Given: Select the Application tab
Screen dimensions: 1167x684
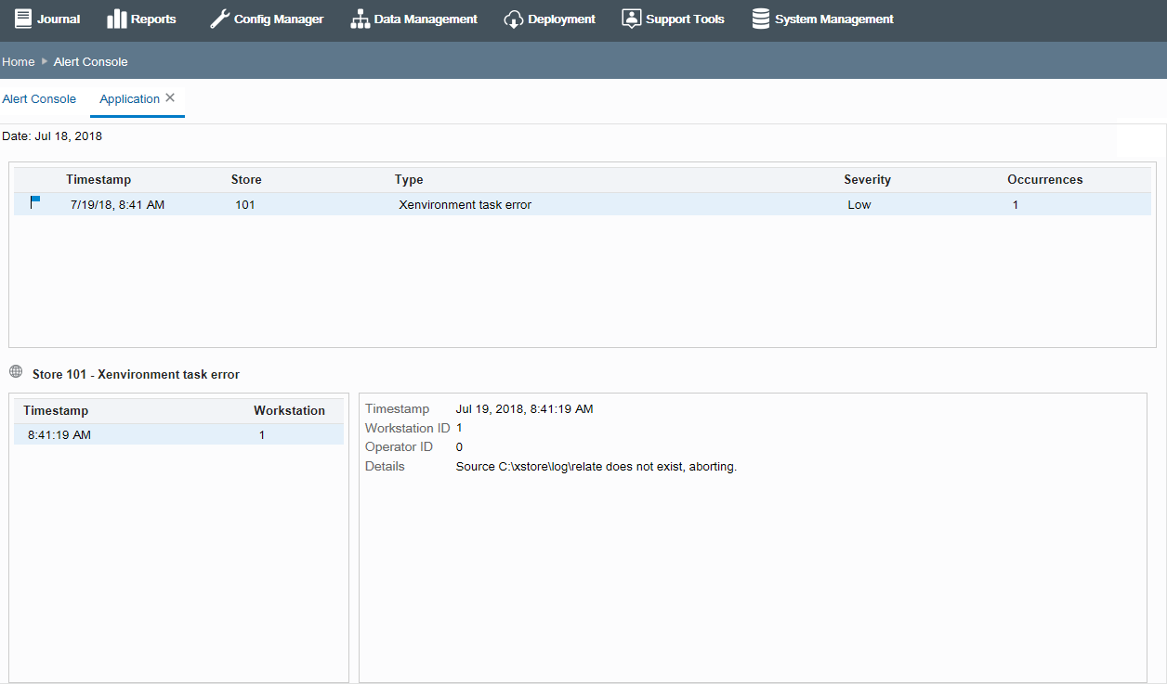Looking at the screenshot, I should pyautogui.click(x=128, y=98).
